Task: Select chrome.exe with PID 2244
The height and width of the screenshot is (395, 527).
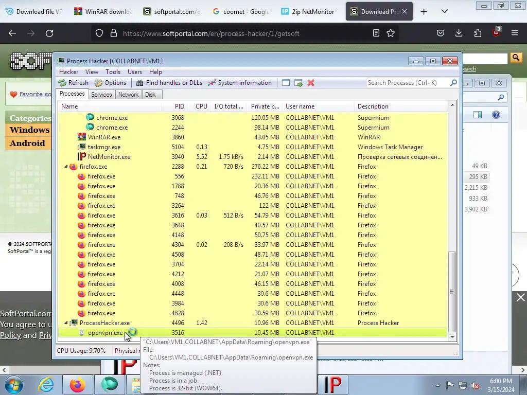Action: 253,128
